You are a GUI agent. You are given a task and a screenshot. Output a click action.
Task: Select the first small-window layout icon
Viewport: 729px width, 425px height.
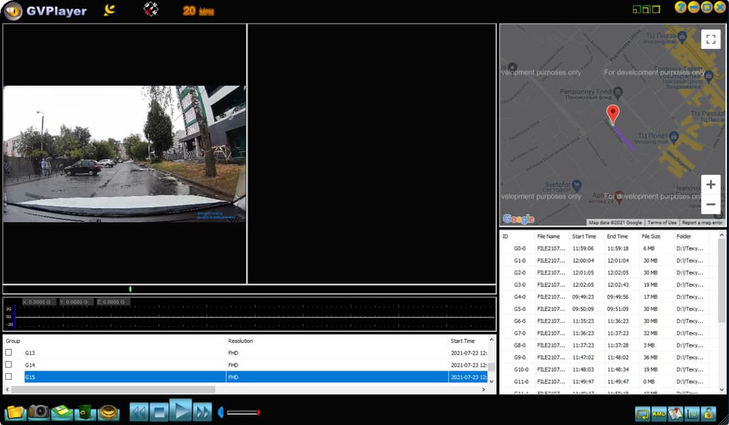(636, 9)
